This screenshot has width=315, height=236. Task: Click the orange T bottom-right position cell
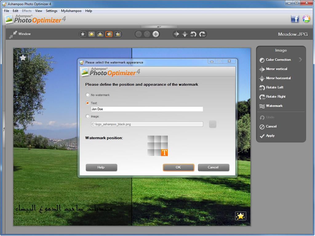[x=164, y=152]
